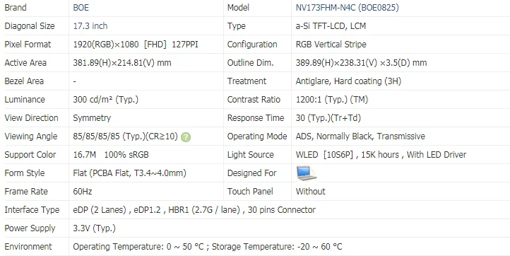The width and height of the screenshot is (510, 256).
Task: Click the BOE brand value
Action: point(81,8)
